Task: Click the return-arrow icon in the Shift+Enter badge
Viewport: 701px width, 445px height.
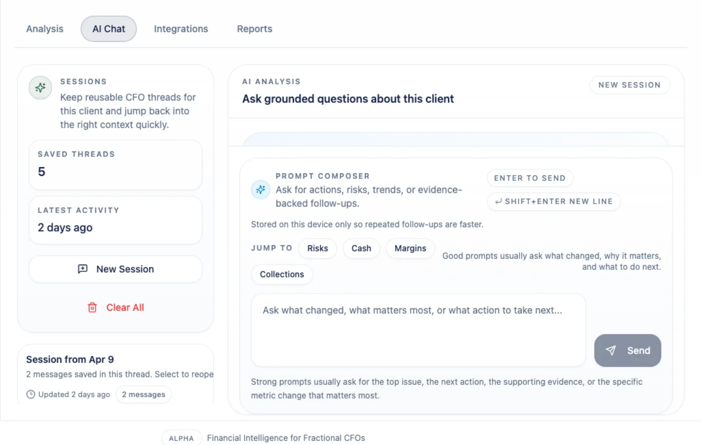Action: pos(498,201)
